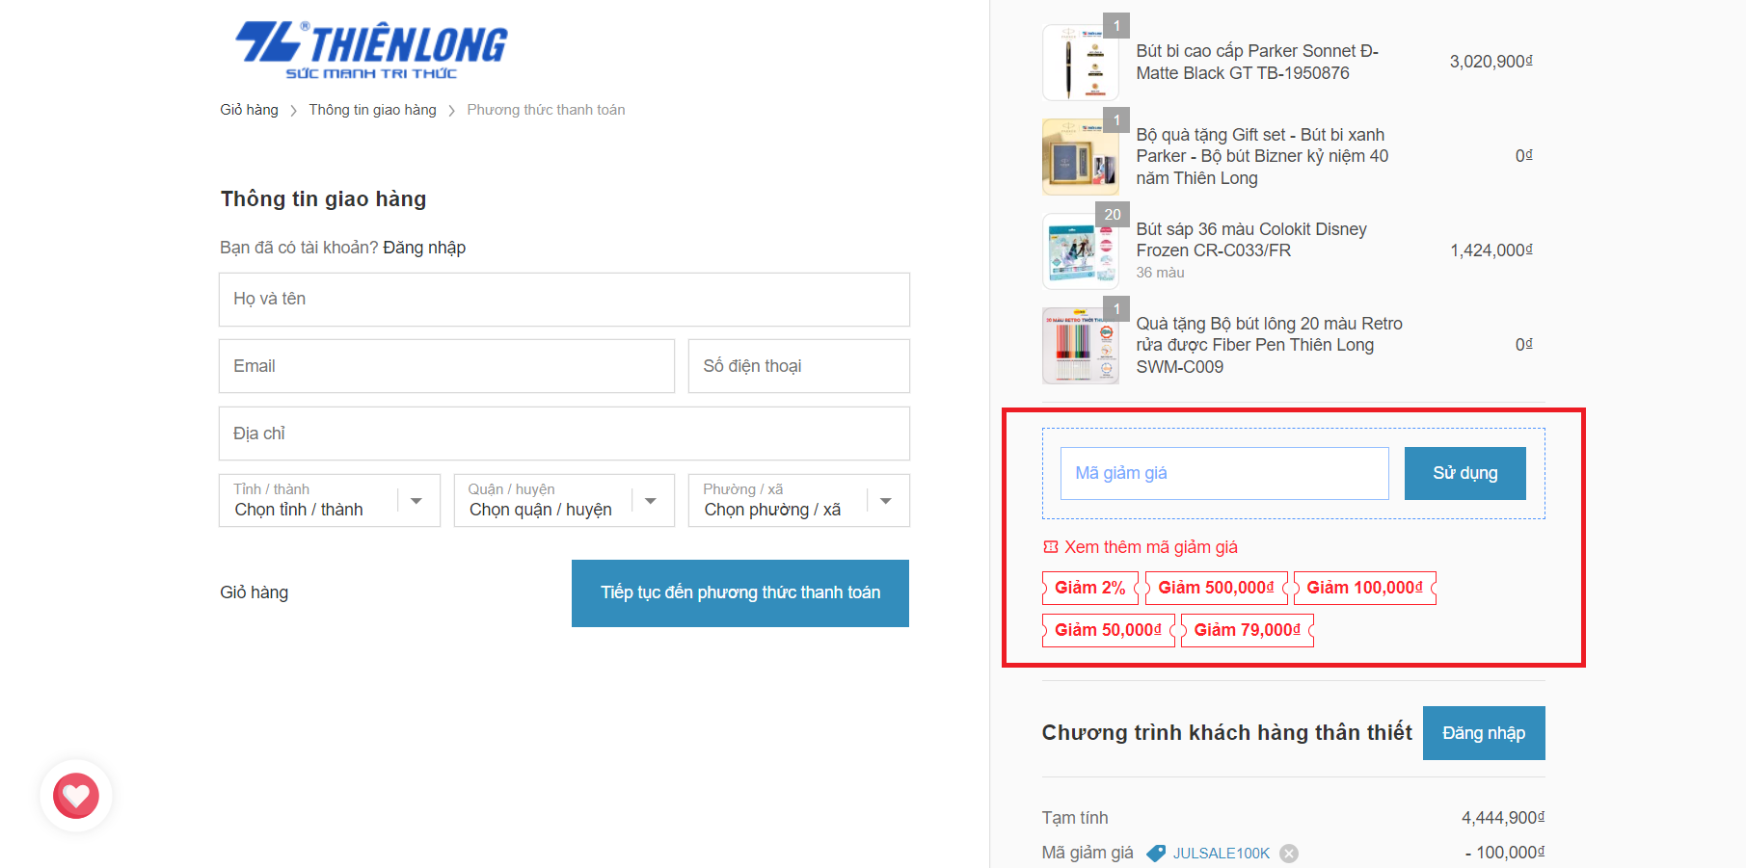Click the 36 màu variant label

[x=1160, y=273]
